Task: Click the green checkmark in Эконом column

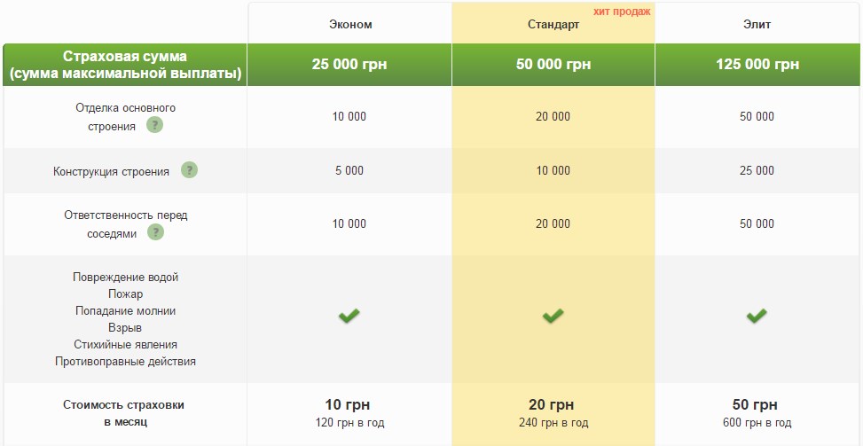Action: (349, 316)
